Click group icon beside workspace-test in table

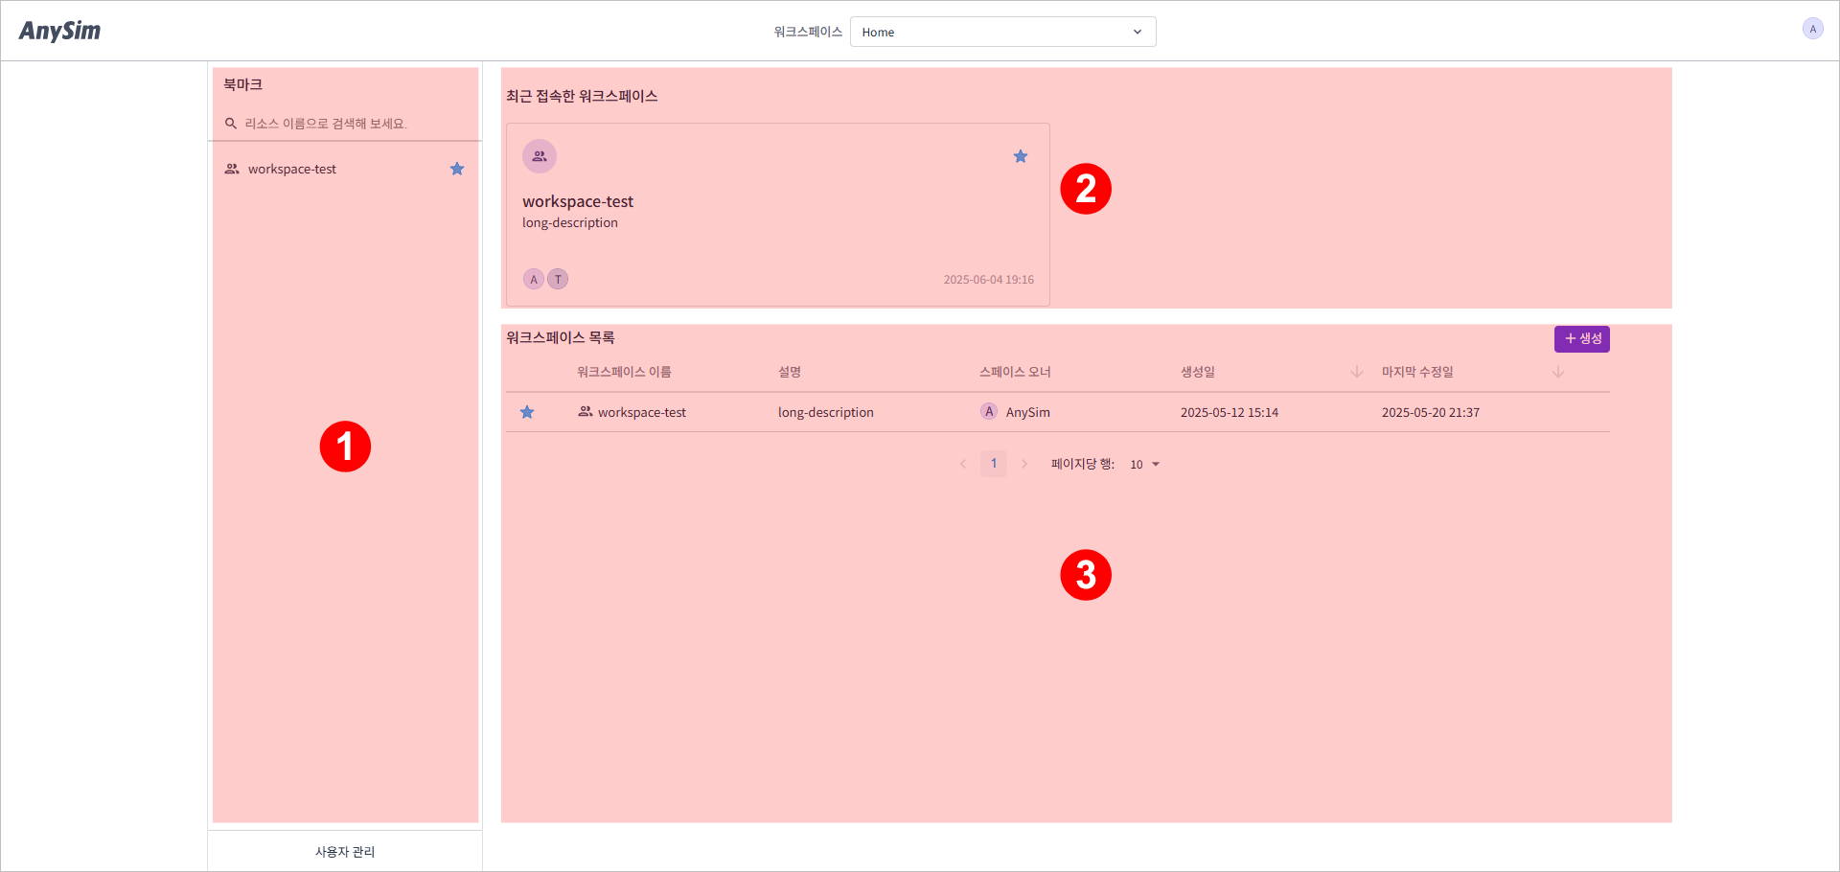tap(585, 412)
